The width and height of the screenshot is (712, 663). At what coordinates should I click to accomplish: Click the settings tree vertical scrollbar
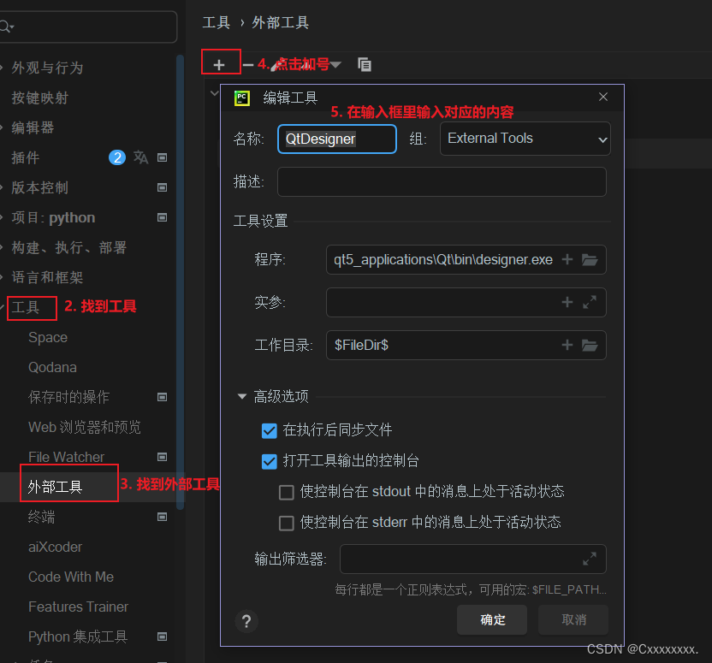[x=181, y=281]
